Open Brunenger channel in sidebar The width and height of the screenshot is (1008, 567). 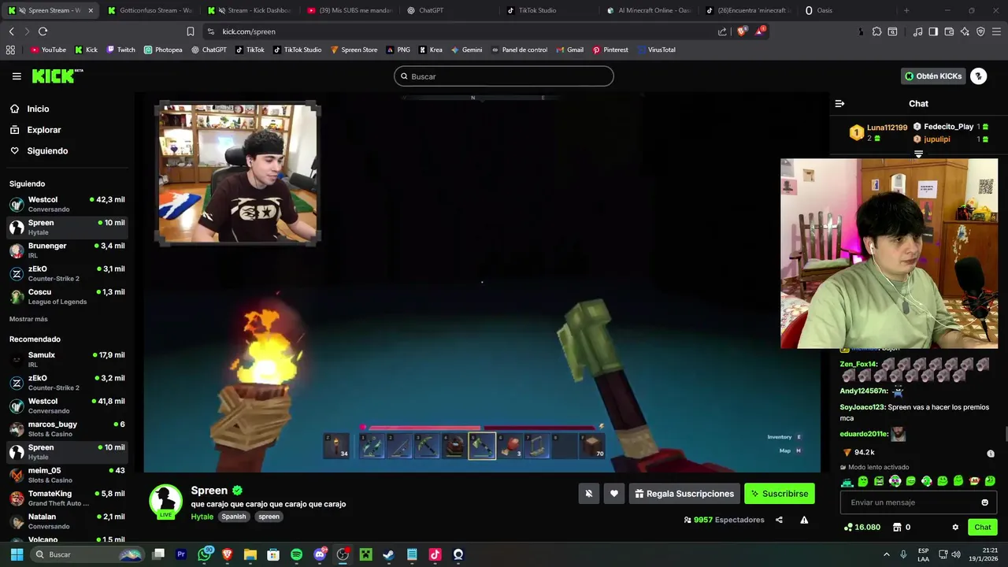pyautogui.click(x=67, y=250)
